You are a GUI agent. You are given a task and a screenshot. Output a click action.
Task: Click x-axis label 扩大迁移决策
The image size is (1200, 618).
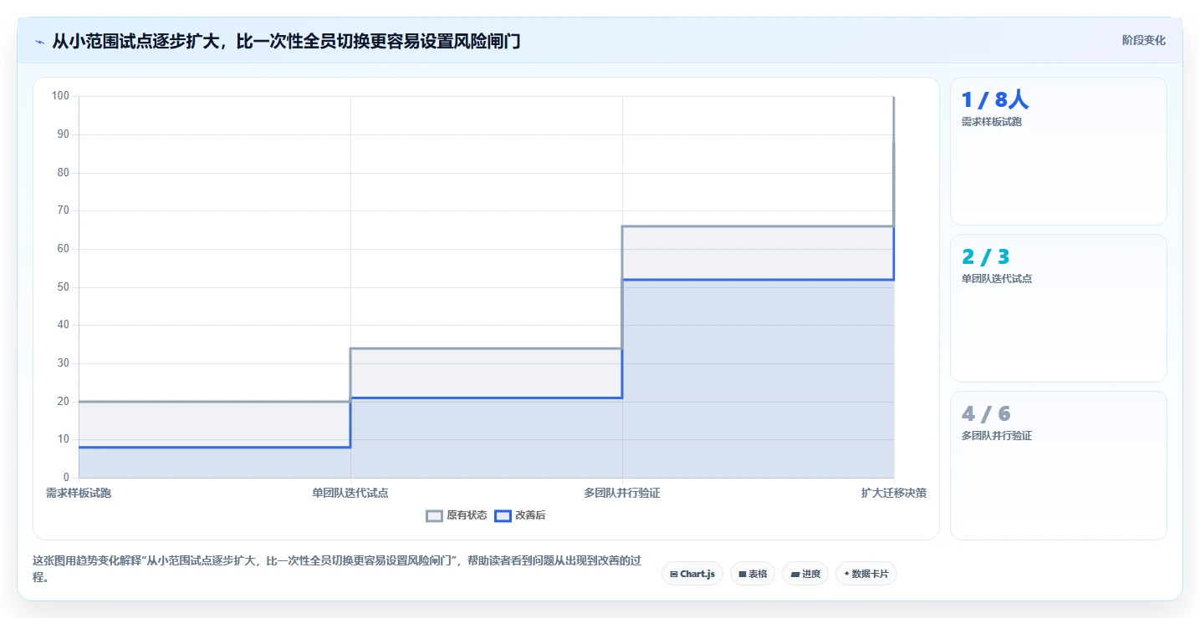894,493
